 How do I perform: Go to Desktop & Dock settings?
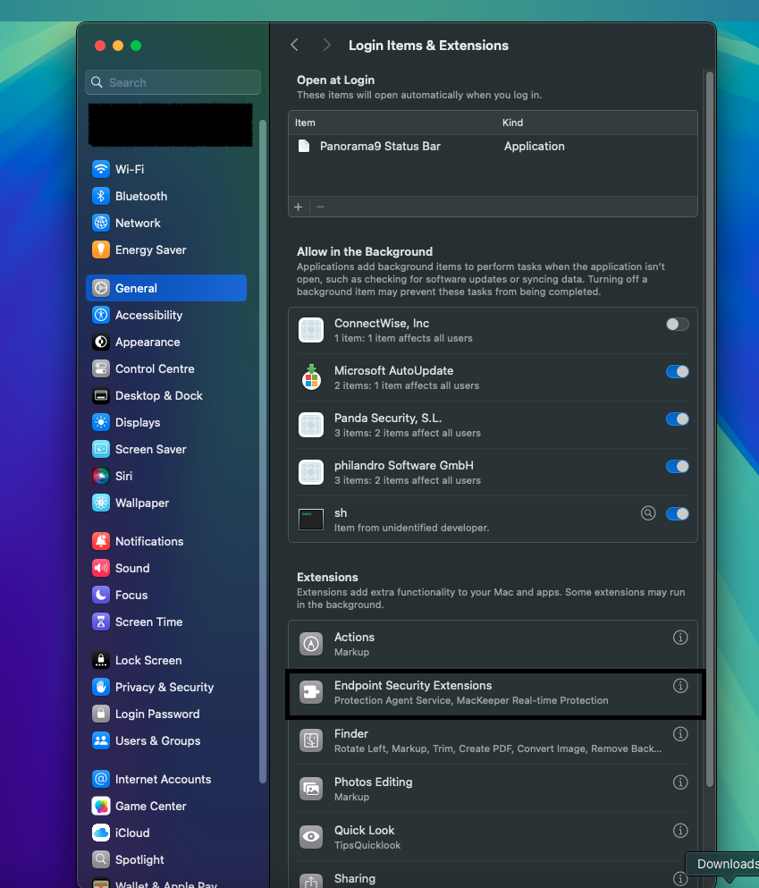coord(166,395)
